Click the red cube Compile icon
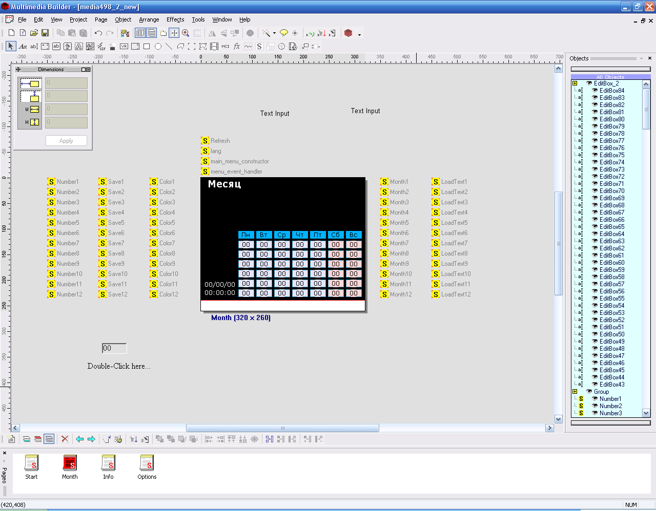 coord(348,33)
